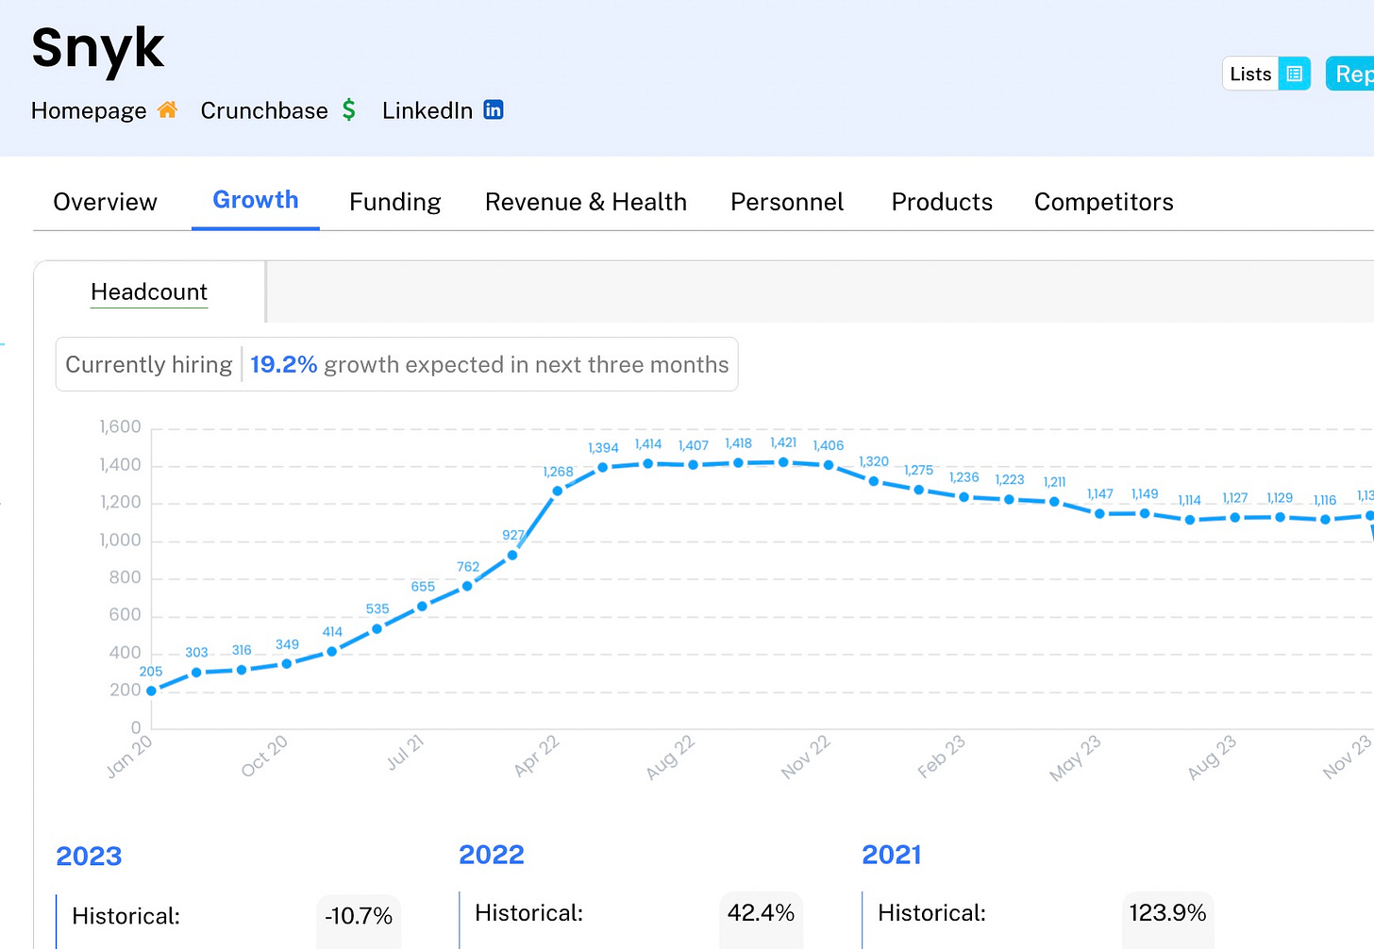Click the blue LinkedIn logo icon
The image size is (1374, 949).
494,110
